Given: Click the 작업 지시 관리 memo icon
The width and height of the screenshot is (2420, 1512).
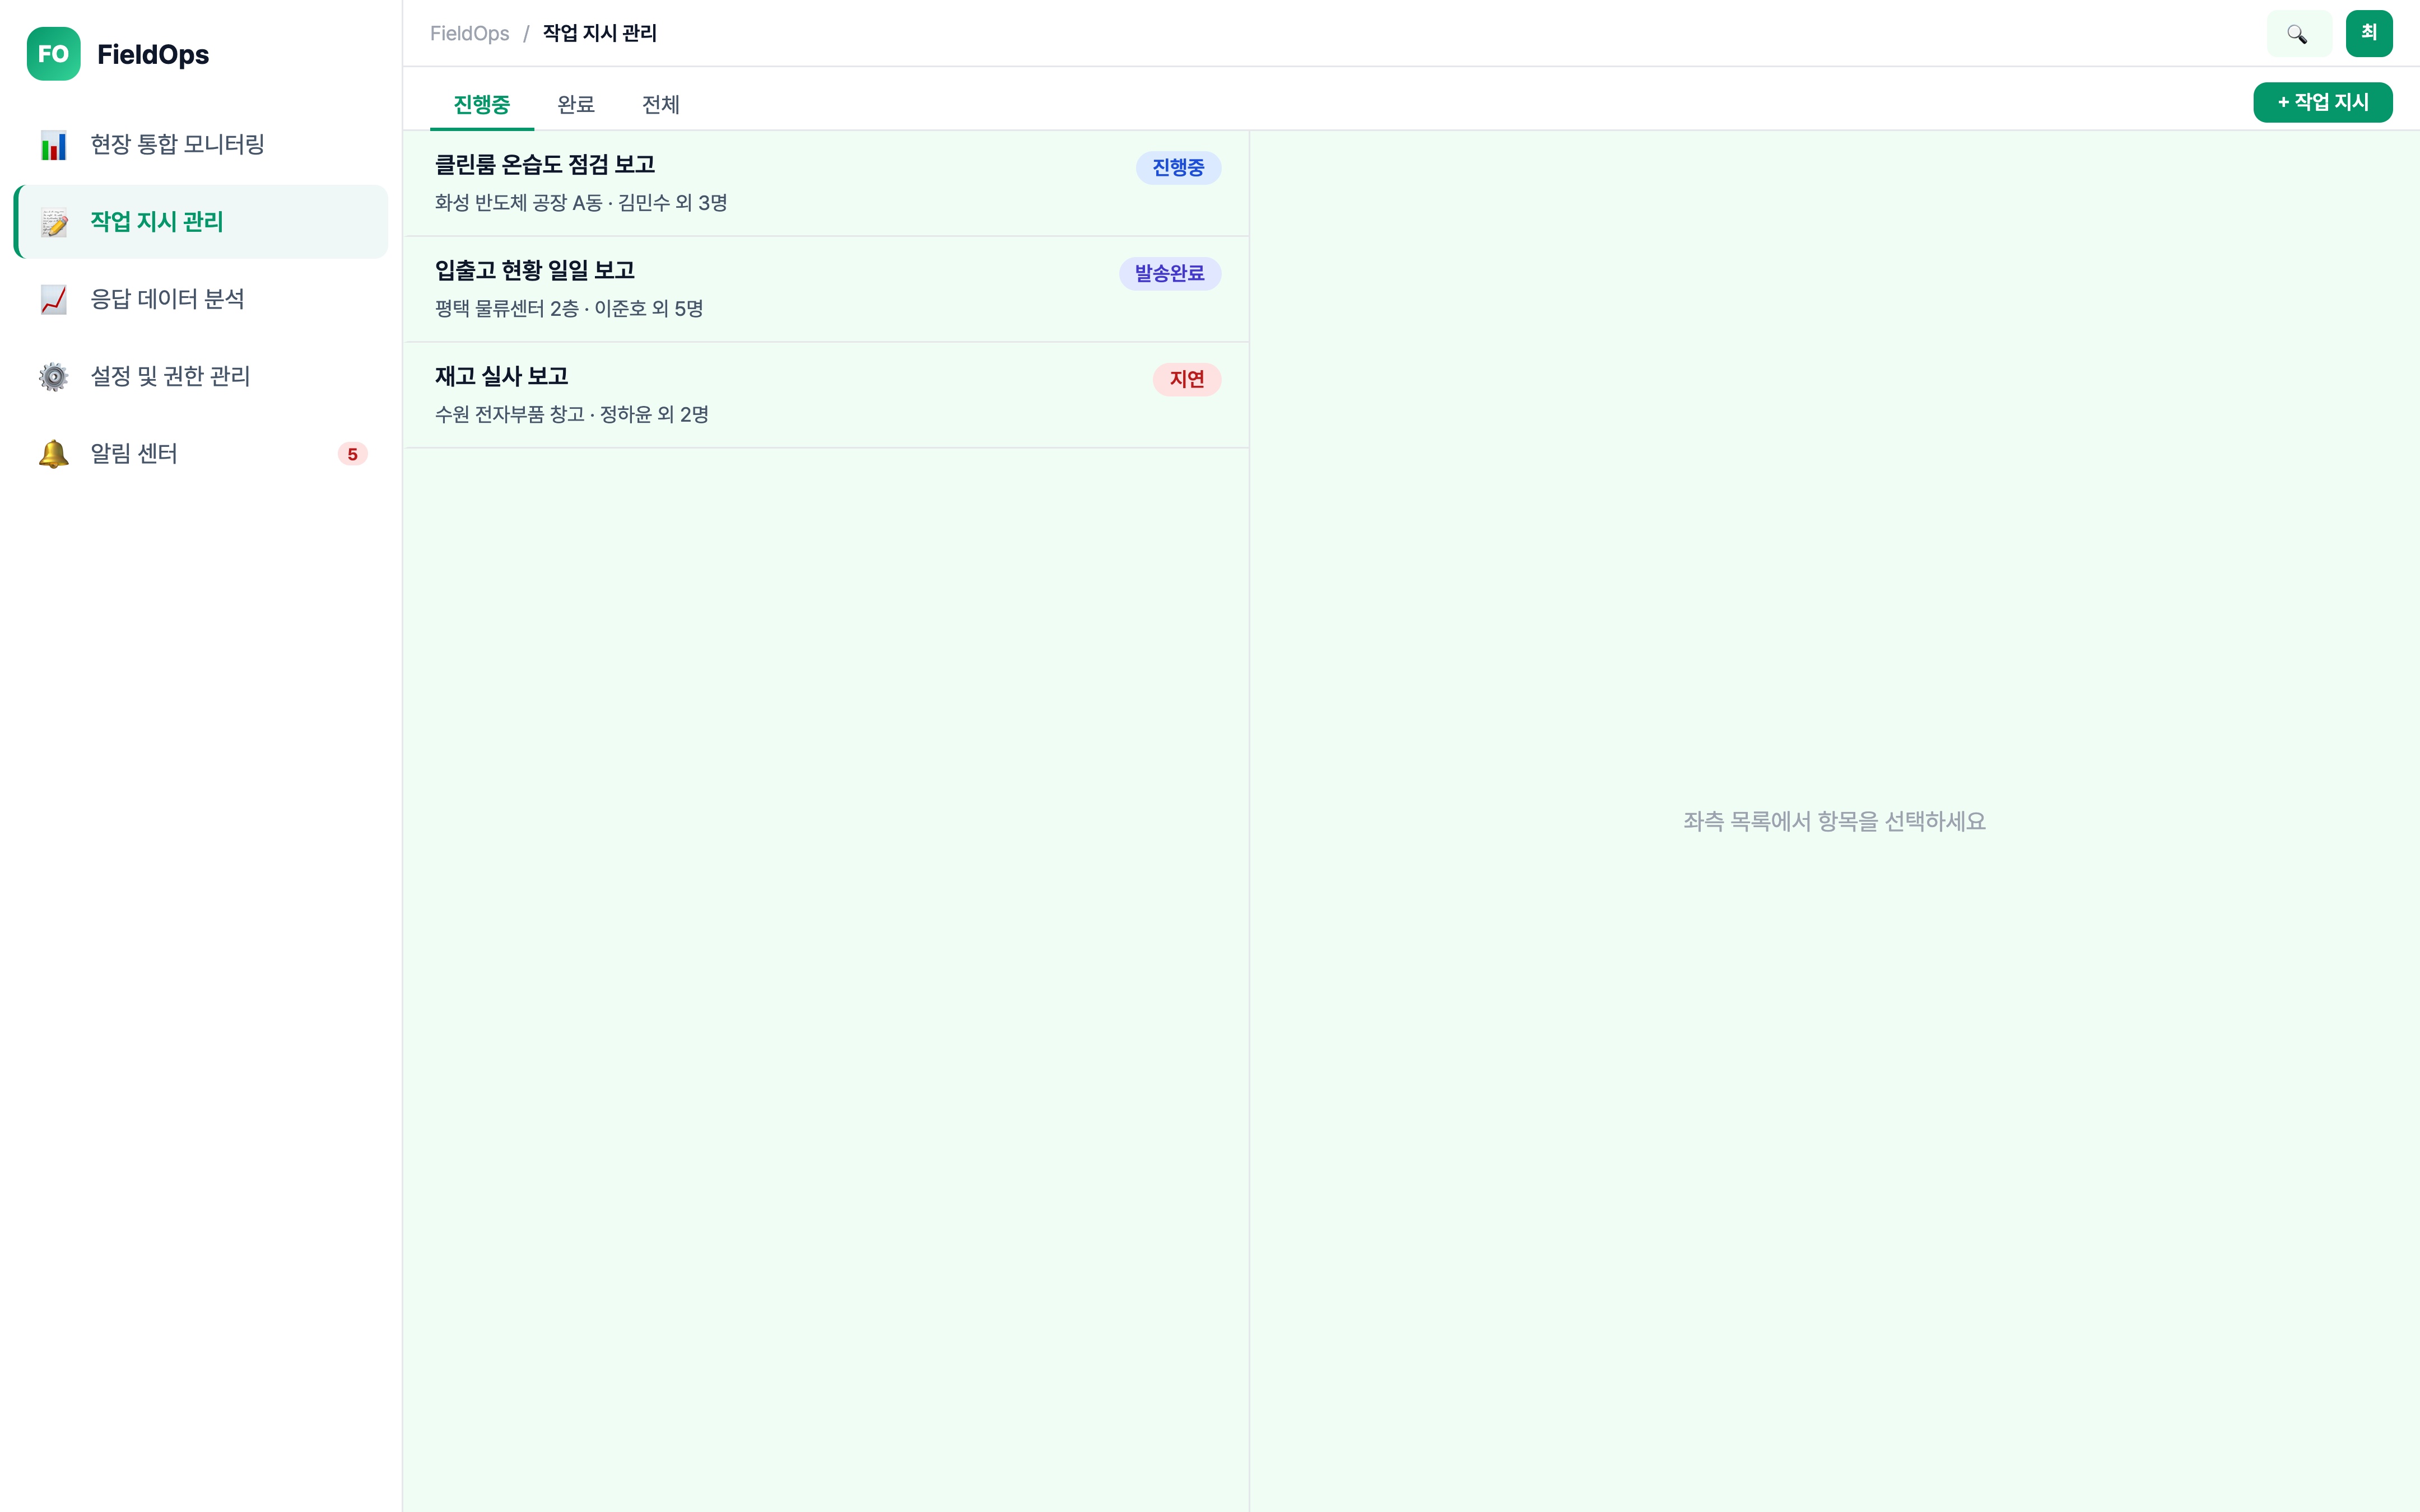Looking at the screenshot, I should [54, 222].
